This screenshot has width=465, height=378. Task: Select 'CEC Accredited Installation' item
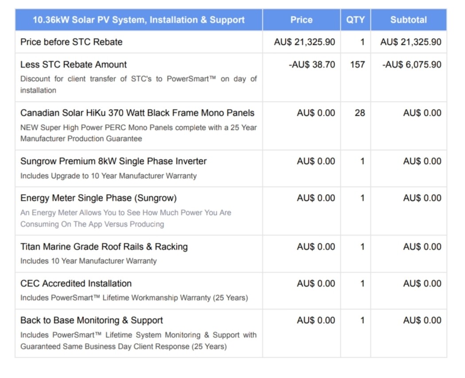[76, 283]
